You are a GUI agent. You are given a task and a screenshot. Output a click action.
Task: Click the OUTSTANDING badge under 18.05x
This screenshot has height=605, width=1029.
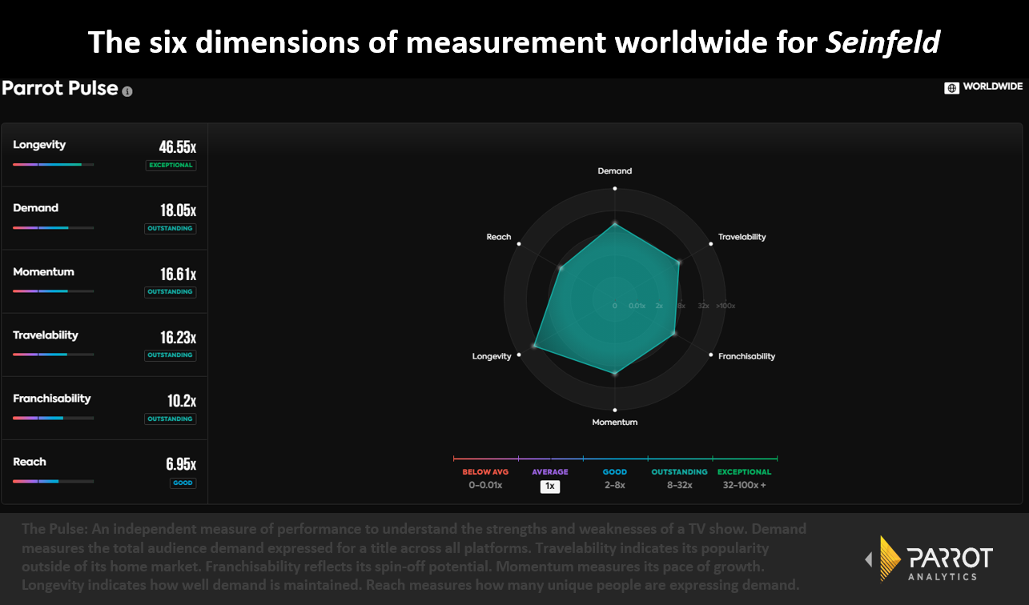[x=171, y=229]
